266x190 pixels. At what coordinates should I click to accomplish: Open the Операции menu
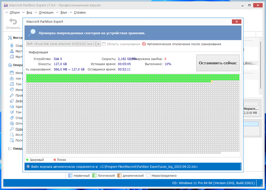46,12
